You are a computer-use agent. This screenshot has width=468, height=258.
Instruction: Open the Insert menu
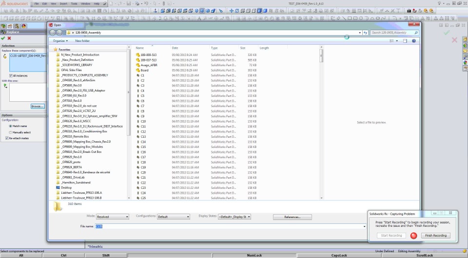pyautogui.click(x=63, y=3)
